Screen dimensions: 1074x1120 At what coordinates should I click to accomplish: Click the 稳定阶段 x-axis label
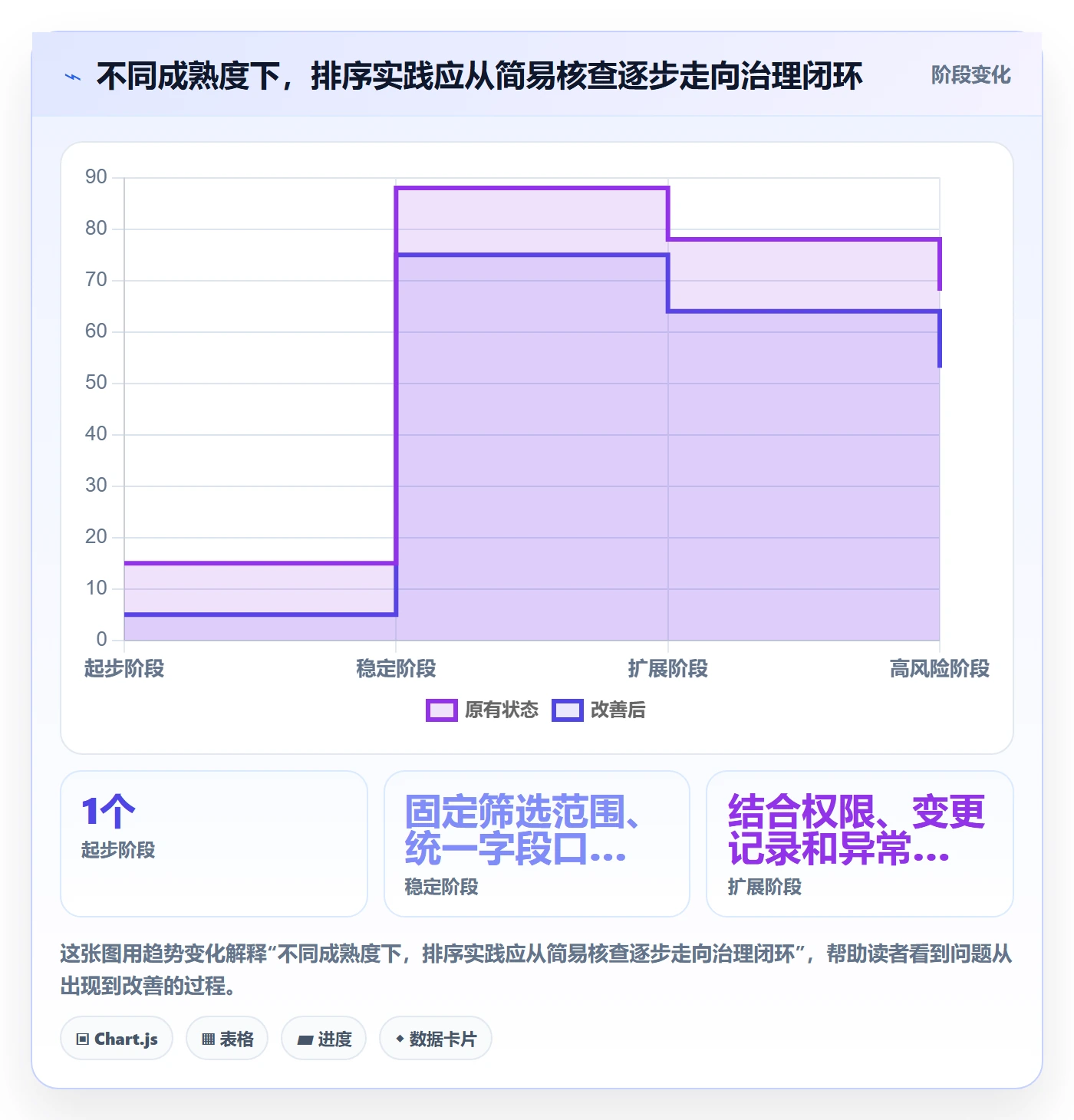[x=396, y=669]
